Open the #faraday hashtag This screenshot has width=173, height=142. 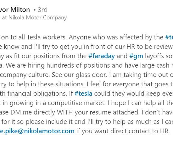[102, 56]
